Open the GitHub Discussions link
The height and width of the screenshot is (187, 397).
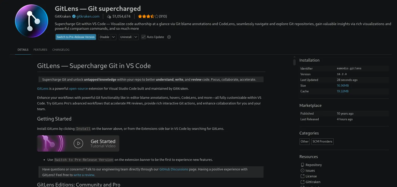coord(174,169)
